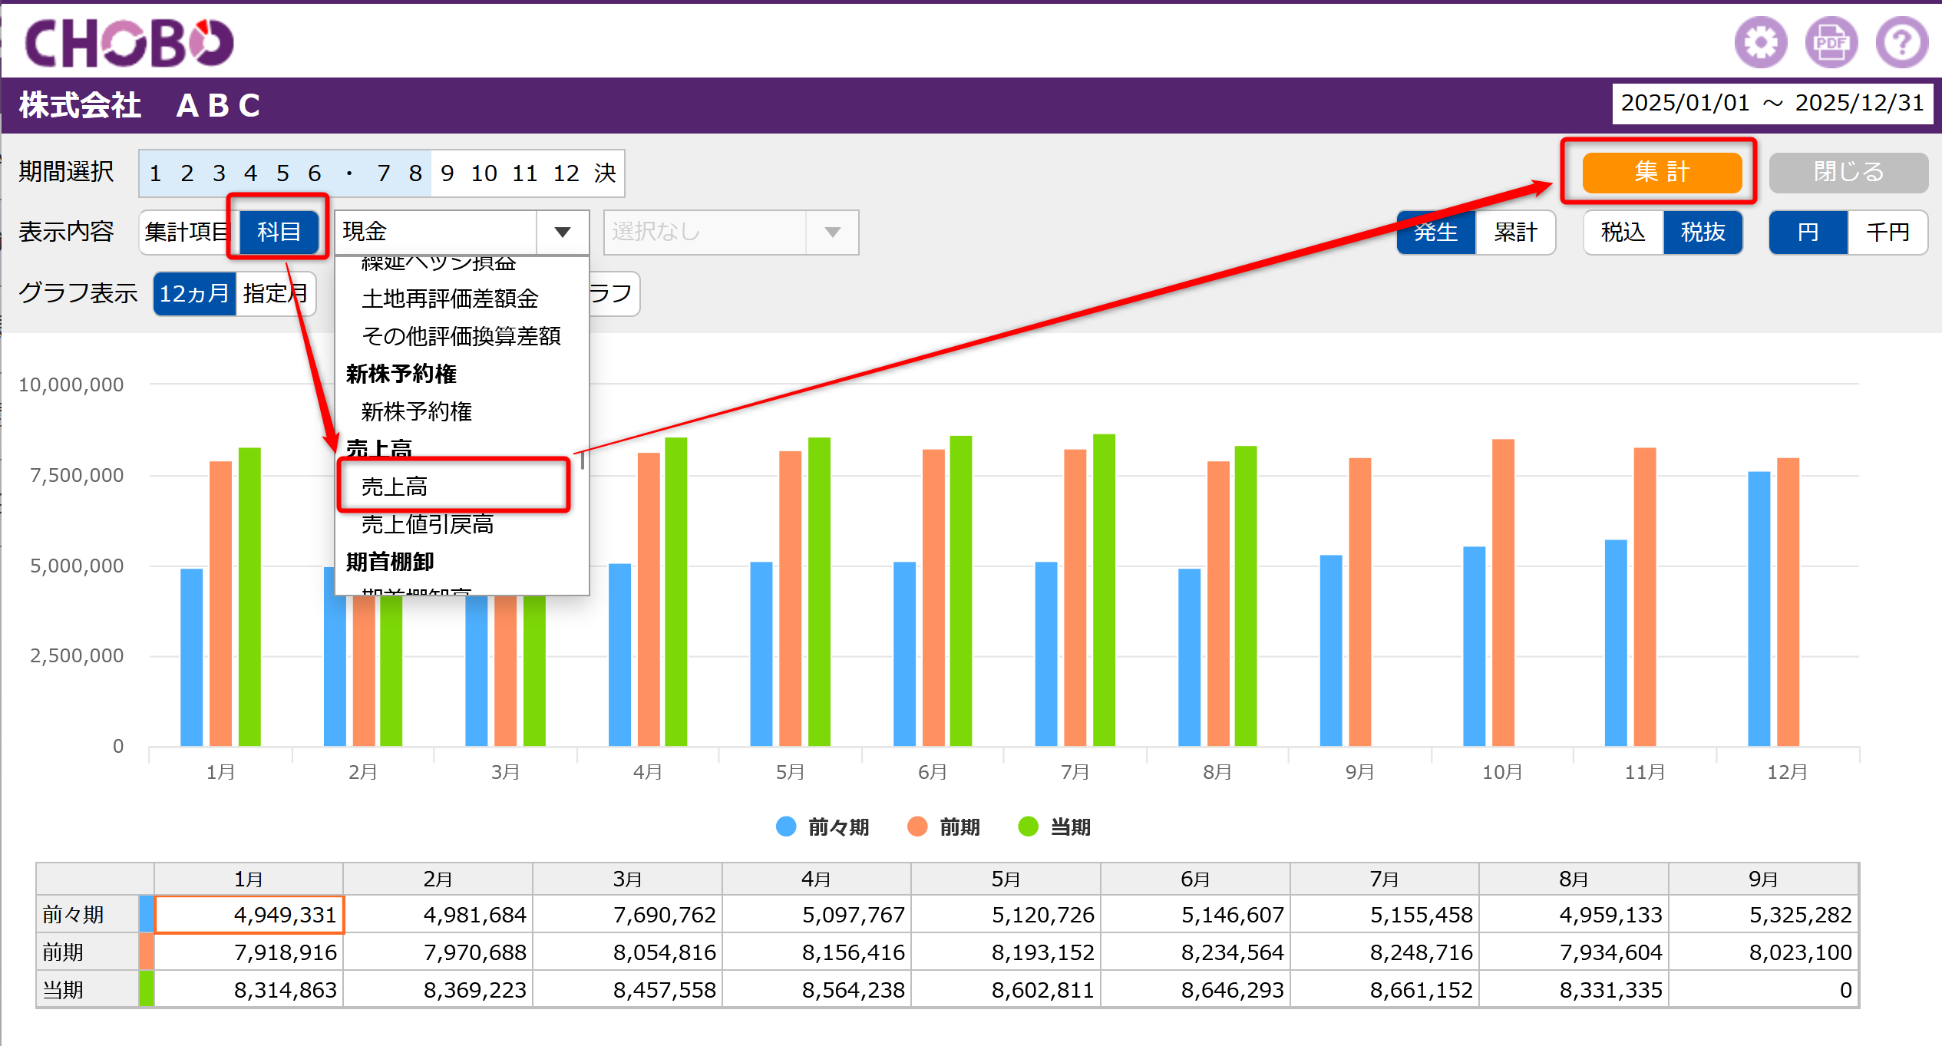Toggle the 当期 legend marker
1942x1046 pixels.
click(1028, 827)
